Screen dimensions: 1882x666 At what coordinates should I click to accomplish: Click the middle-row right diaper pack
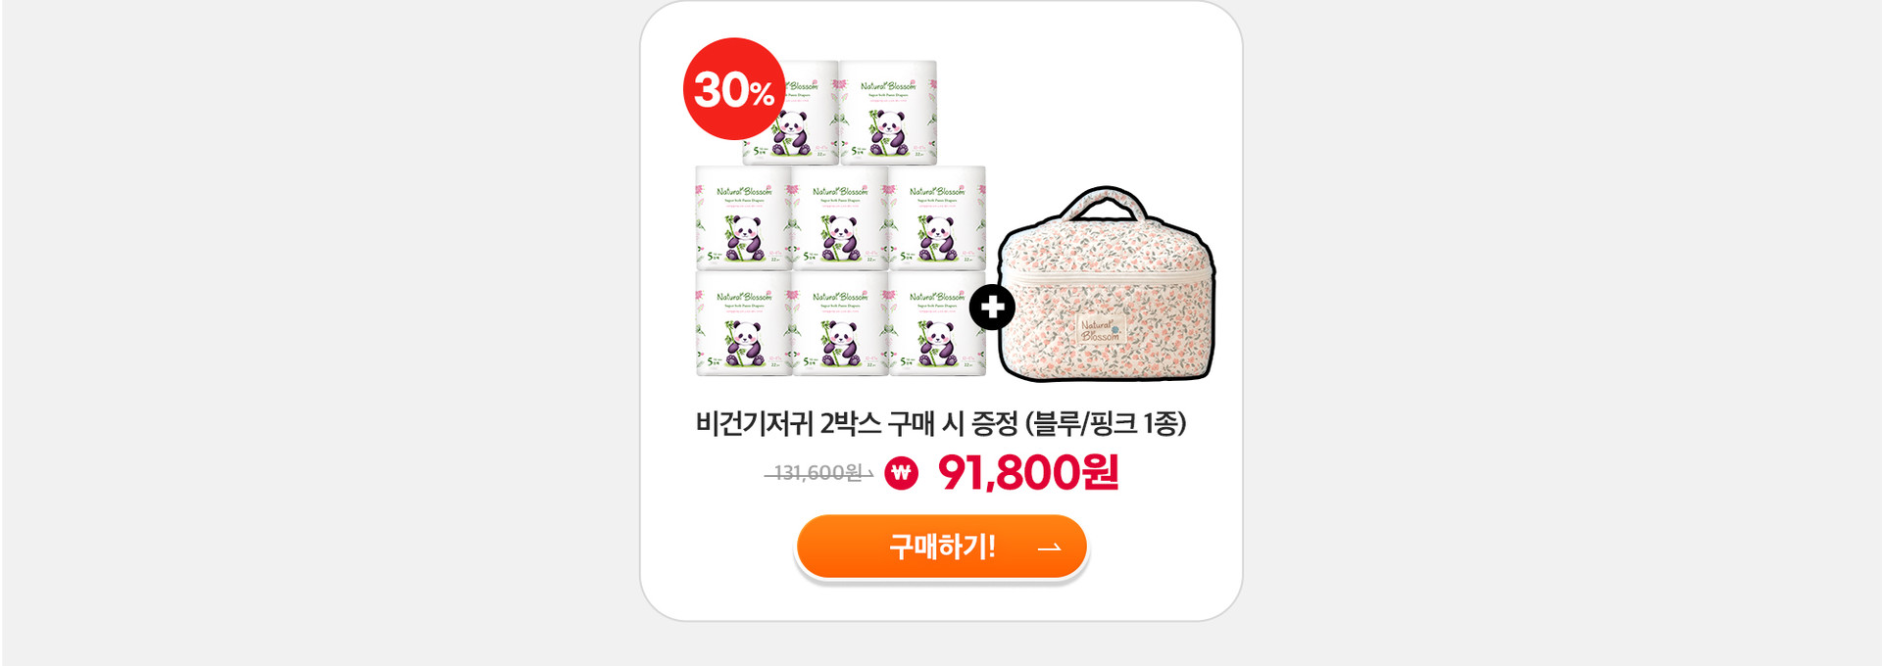(937, 217)
